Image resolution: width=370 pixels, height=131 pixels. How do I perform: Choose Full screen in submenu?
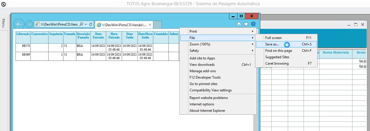point(286,38)
